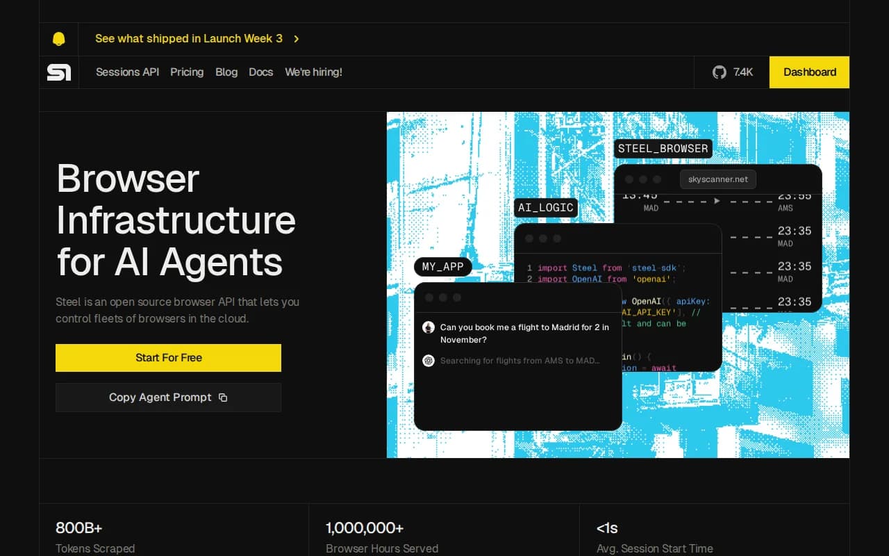Click the yellow Dashboard button
This screenshot has width=889, height=556.
click(810, 72)
